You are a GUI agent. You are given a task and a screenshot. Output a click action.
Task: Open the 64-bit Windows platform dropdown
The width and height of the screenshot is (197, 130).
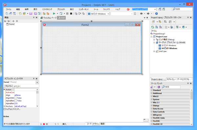108,14
